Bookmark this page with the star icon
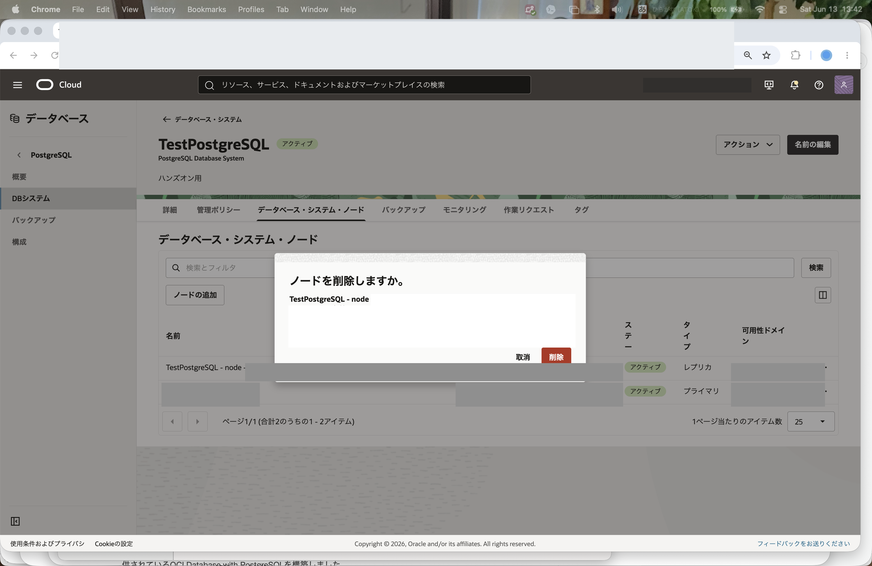 pos(766,55)
